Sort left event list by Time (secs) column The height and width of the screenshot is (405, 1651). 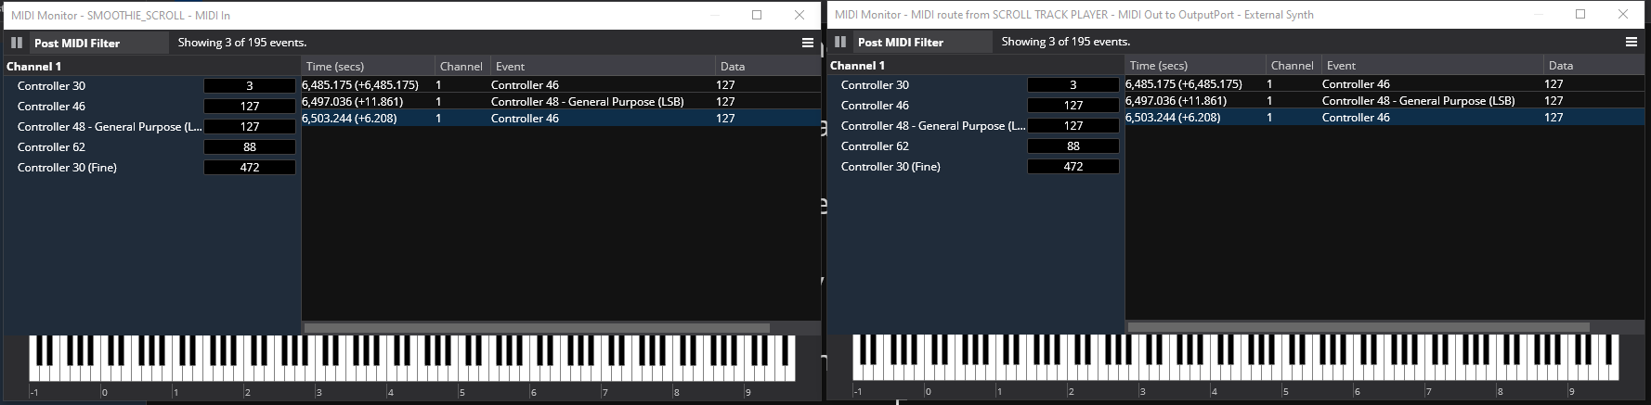(x=368, y=67)
